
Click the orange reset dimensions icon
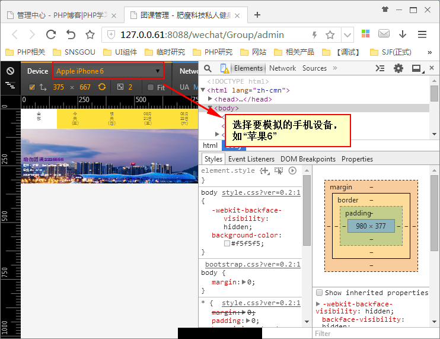[x=102, y=87]
